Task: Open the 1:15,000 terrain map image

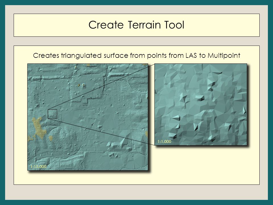Action: point(88,117)
